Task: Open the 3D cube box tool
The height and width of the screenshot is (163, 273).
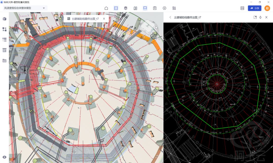Action: coord(126,8)
